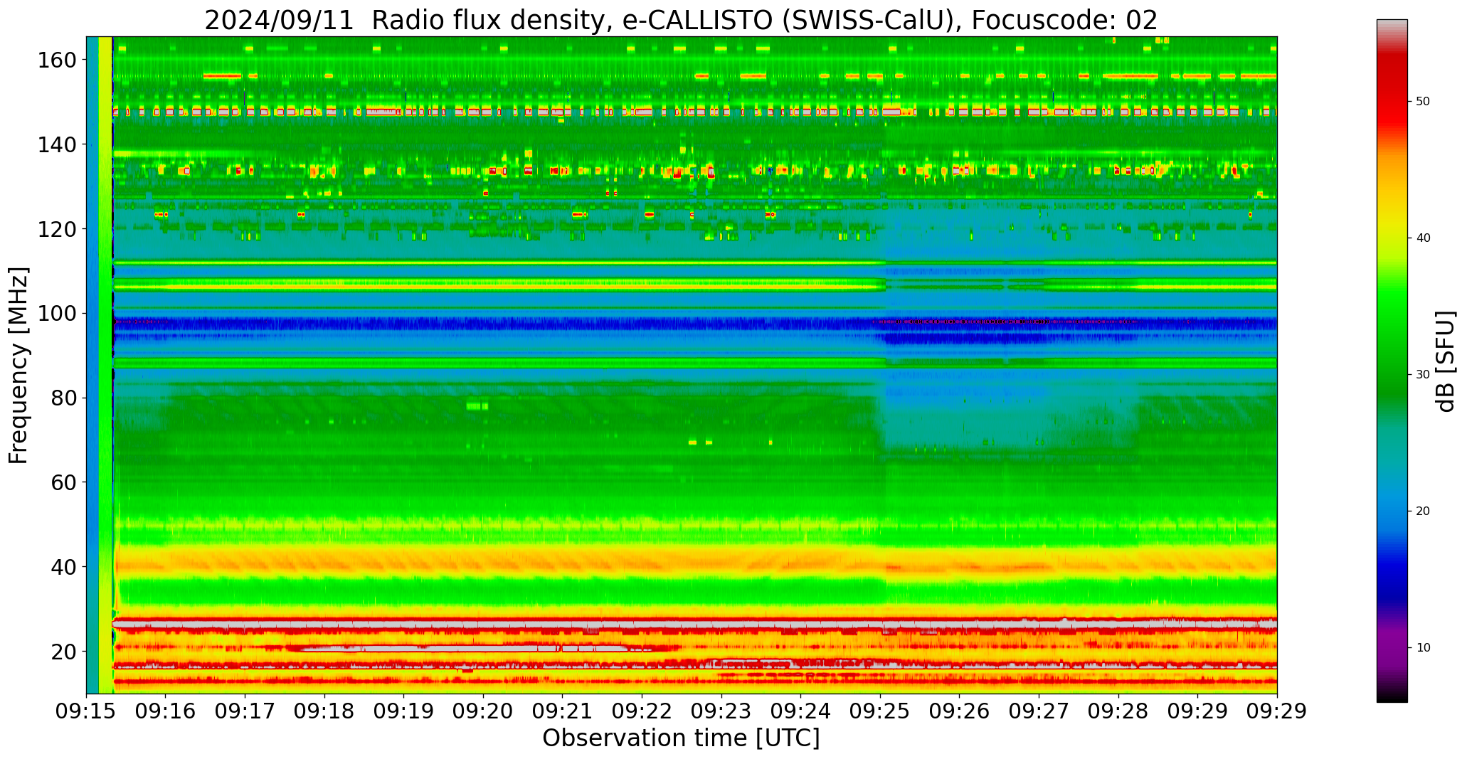
Task: Click the 09:23 time tick label
Action: point(721,711)
